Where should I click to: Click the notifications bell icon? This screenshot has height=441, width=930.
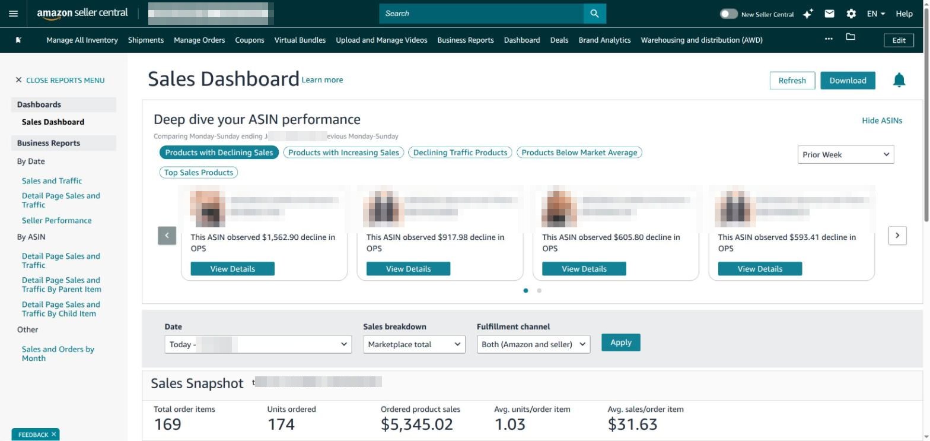click(899, 80)
